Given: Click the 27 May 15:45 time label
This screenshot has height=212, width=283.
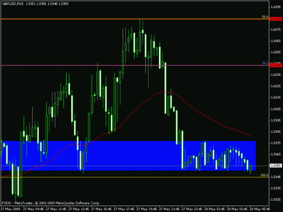Looking at the screenshot, I should [101, 209].
